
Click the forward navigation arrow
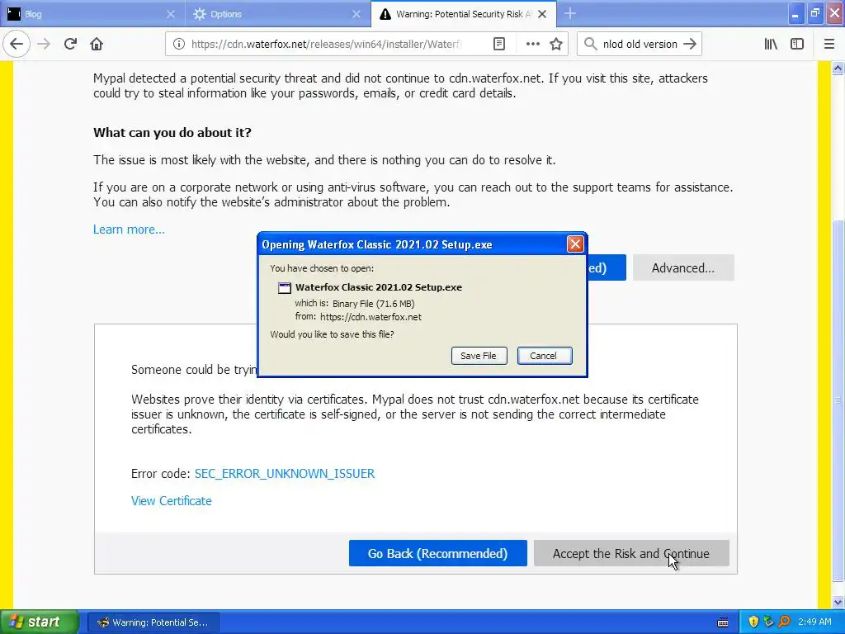click(44, 44)
